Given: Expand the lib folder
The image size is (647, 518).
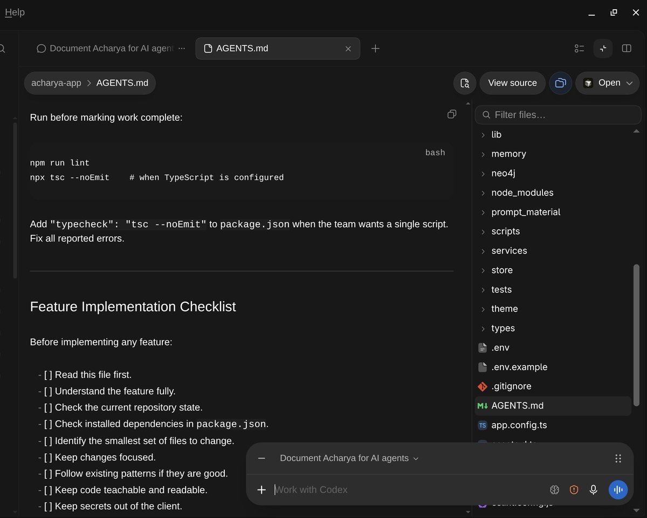Looking at the screenshot, I should (553, 135).
